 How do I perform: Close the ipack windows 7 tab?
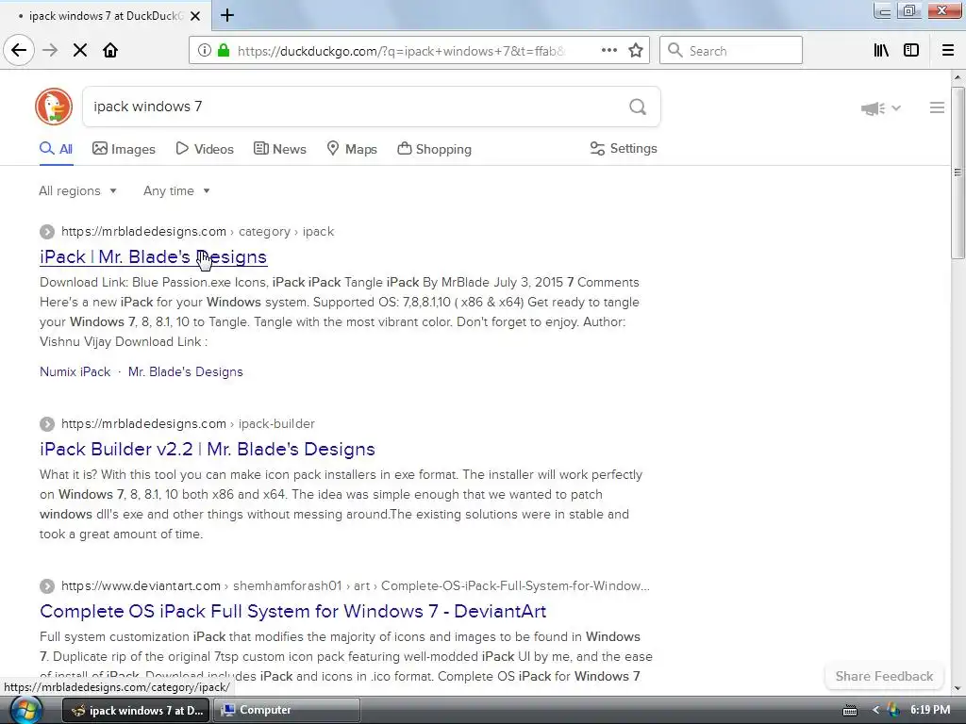click(x=195, y=16)
